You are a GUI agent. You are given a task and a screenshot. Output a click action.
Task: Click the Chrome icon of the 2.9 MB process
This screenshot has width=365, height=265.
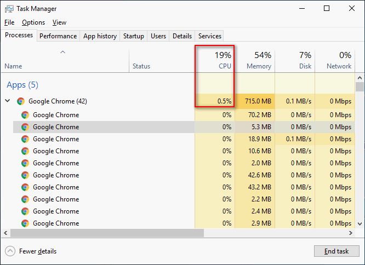click(25, 223)
